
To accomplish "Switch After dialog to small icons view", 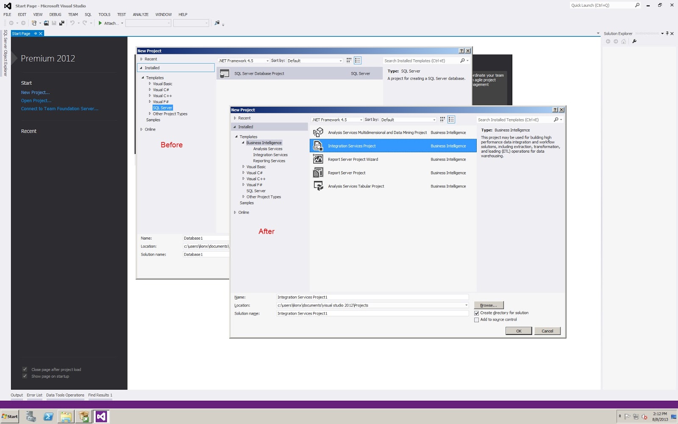I will [442, 120].
